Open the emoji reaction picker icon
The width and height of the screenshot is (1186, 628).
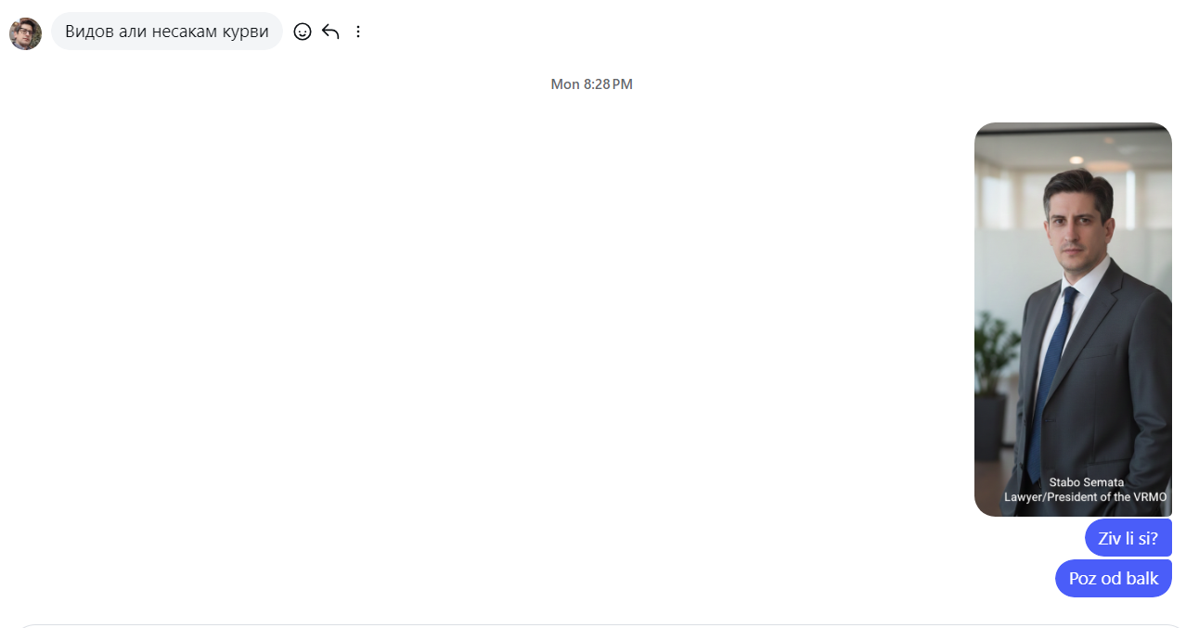(x=303, y=32)
